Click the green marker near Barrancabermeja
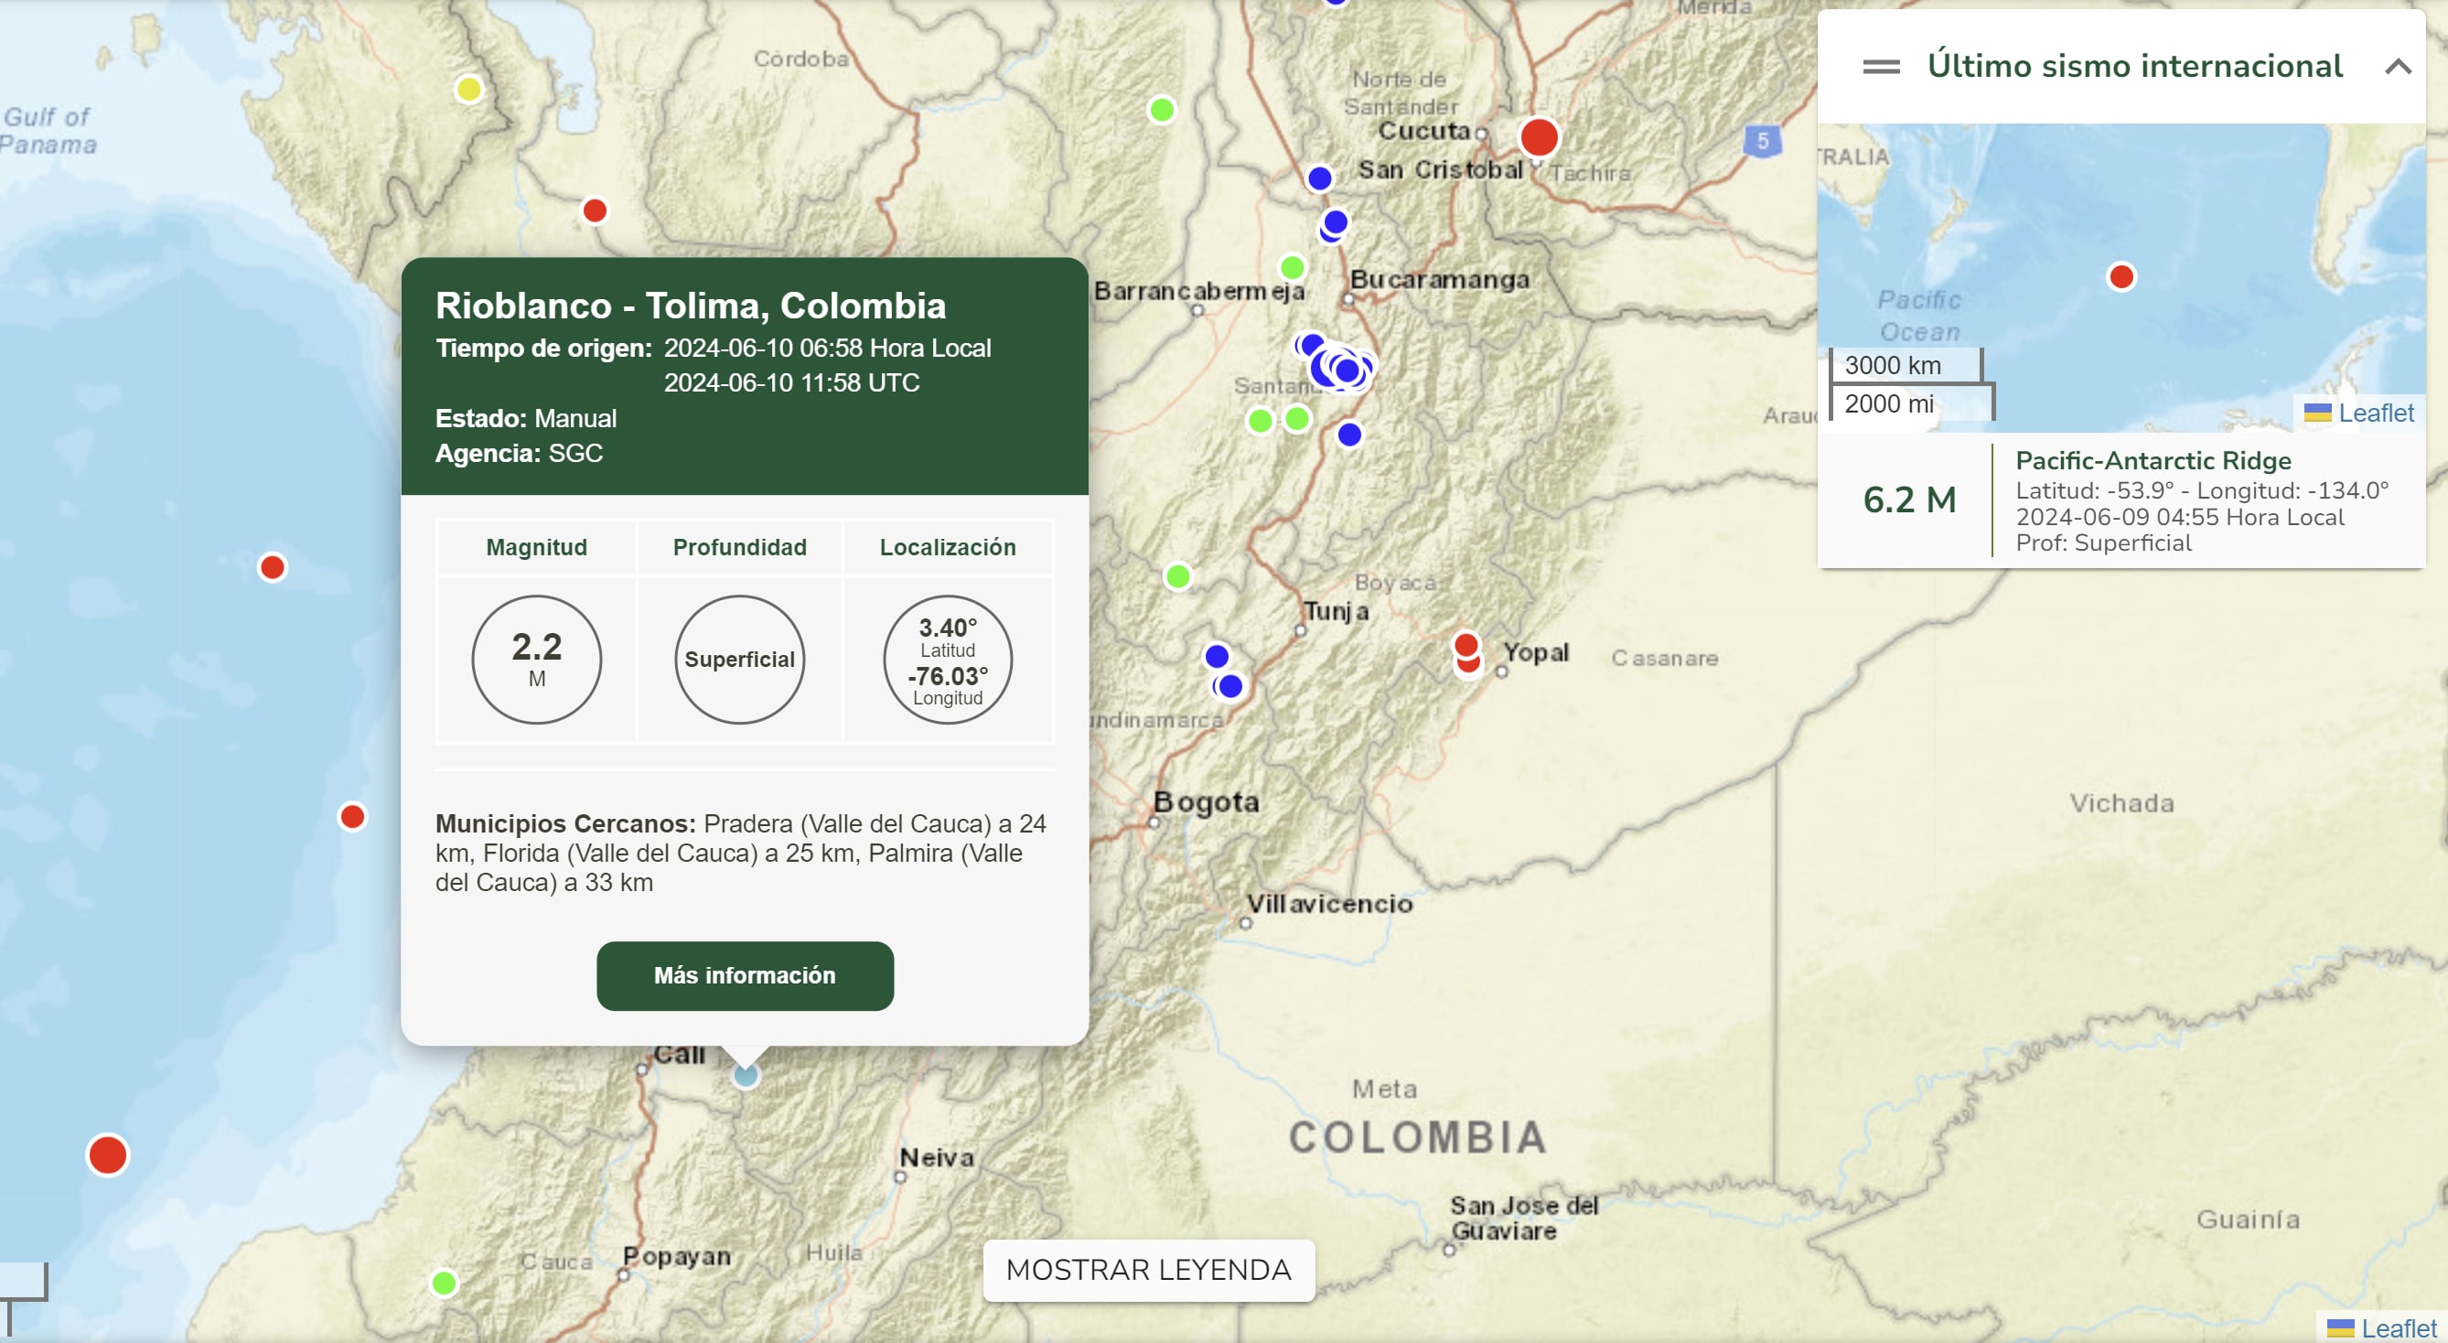 click(x=1293, y=266)
